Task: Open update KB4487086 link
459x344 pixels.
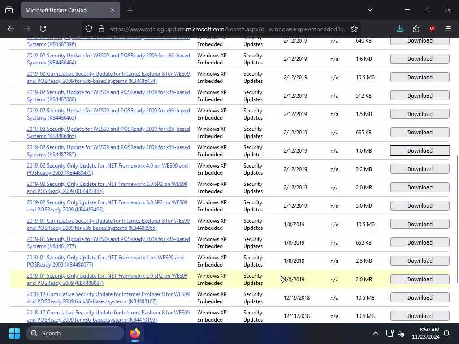Action: [108, 96]
